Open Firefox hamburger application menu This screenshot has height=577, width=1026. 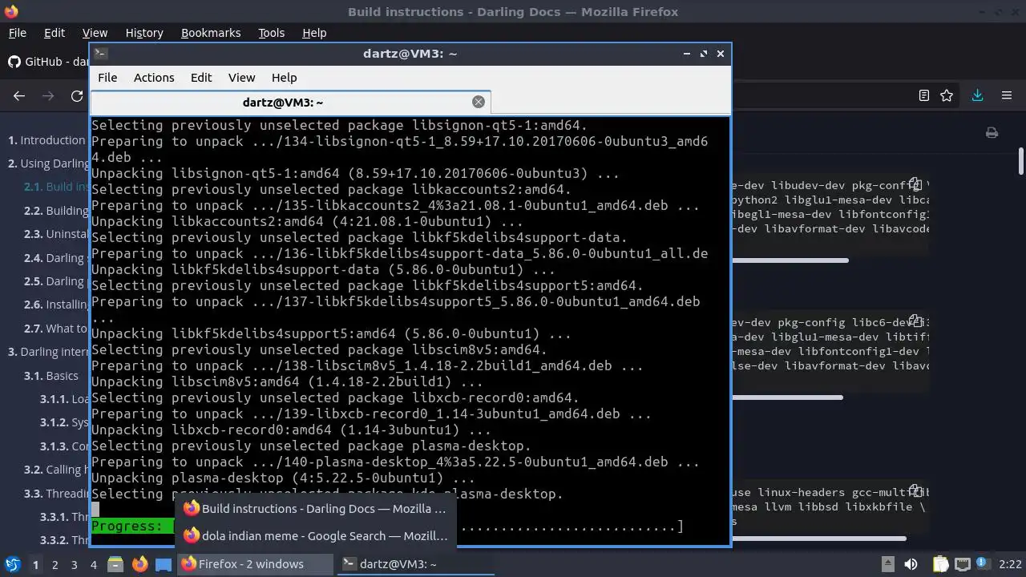click(1007, 95)
